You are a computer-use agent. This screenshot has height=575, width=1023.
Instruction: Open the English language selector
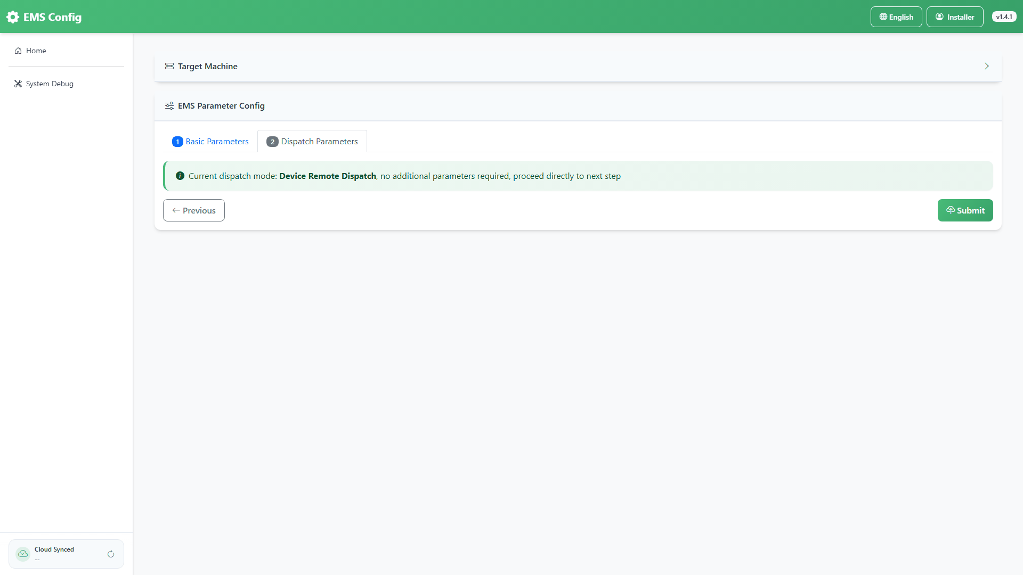tap(896, 17)
